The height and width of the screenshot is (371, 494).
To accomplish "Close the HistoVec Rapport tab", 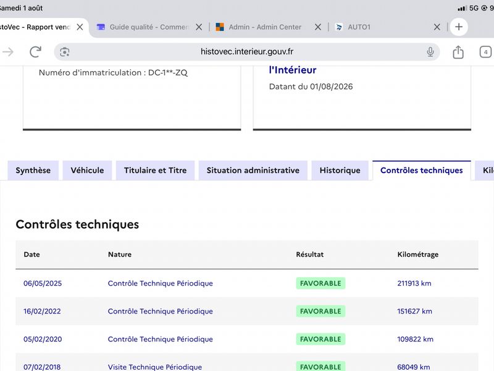I will 80,27.
